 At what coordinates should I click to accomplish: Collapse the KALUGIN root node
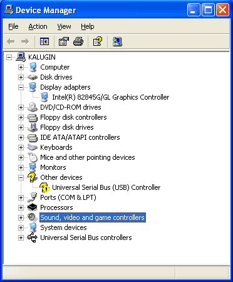tap(9, 57)
